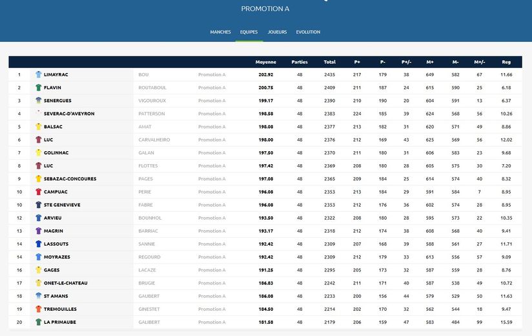Viewport: 532px width, 336px height.
Task: Select the ST AMANS jersey icon
Action: coord(39,296)
